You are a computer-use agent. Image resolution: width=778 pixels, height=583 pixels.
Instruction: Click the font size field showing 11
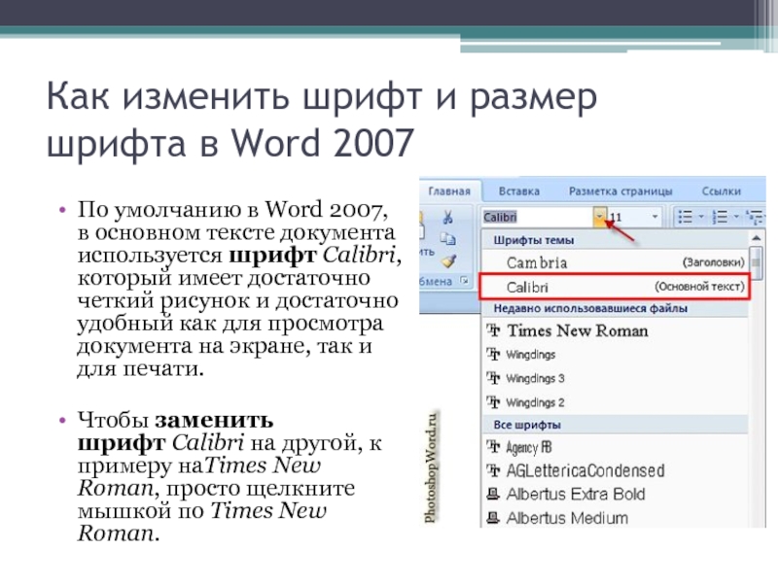pyautogui.click(x=627, y=217)
